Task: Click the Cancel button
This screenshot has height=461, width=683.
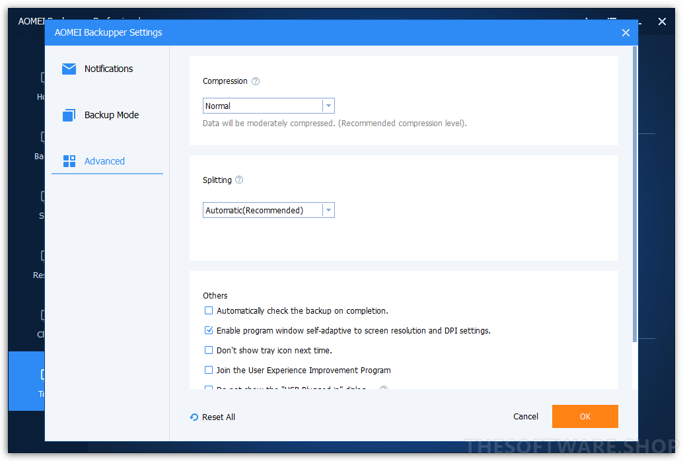Action: pyautogui.click(x=525, y=417)
